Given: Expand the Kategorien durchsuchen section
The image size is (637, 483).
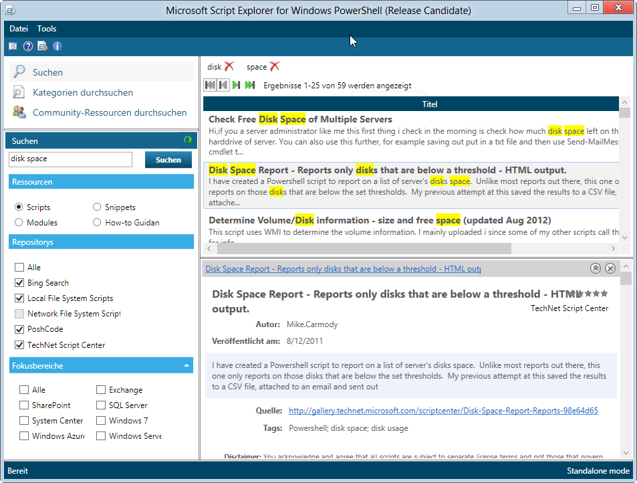Looking at the screenshot, I should pos(82,93).
